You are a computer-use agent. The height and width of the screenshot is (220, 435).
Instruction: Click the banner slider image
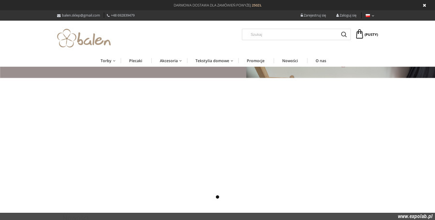[x=217, y=72]
